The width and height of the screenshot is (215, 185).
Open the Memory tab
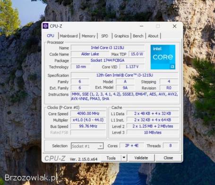point(88,36)
